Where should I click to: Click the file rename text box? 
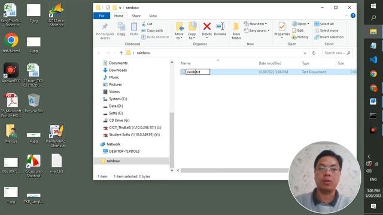197,72
